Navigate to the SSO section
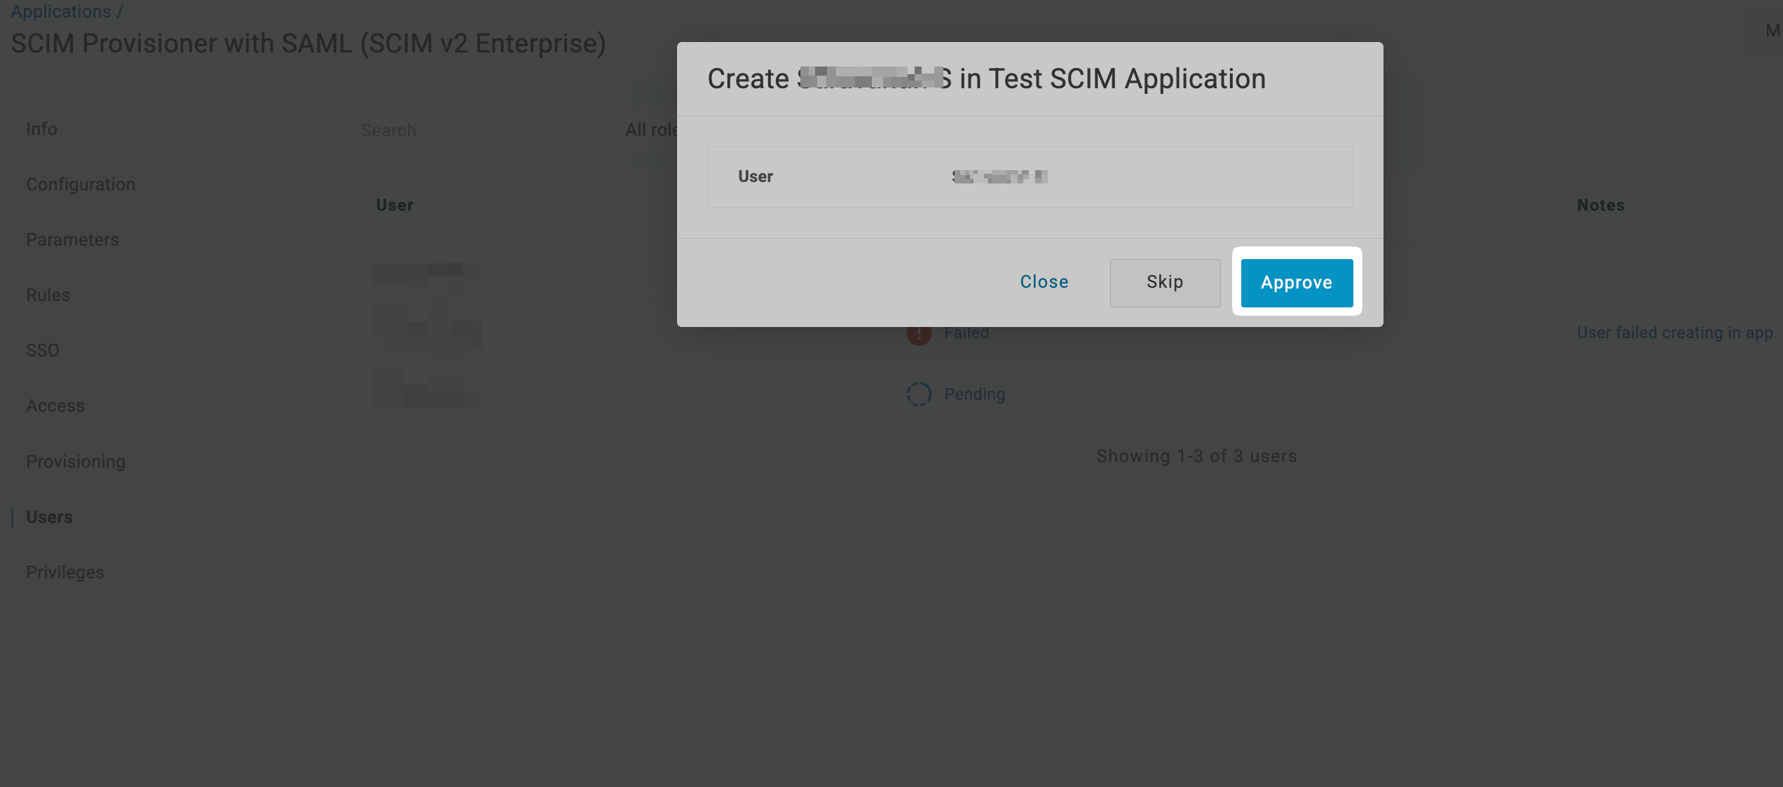This screenshot has width=1783, height=787. point(43,350)
